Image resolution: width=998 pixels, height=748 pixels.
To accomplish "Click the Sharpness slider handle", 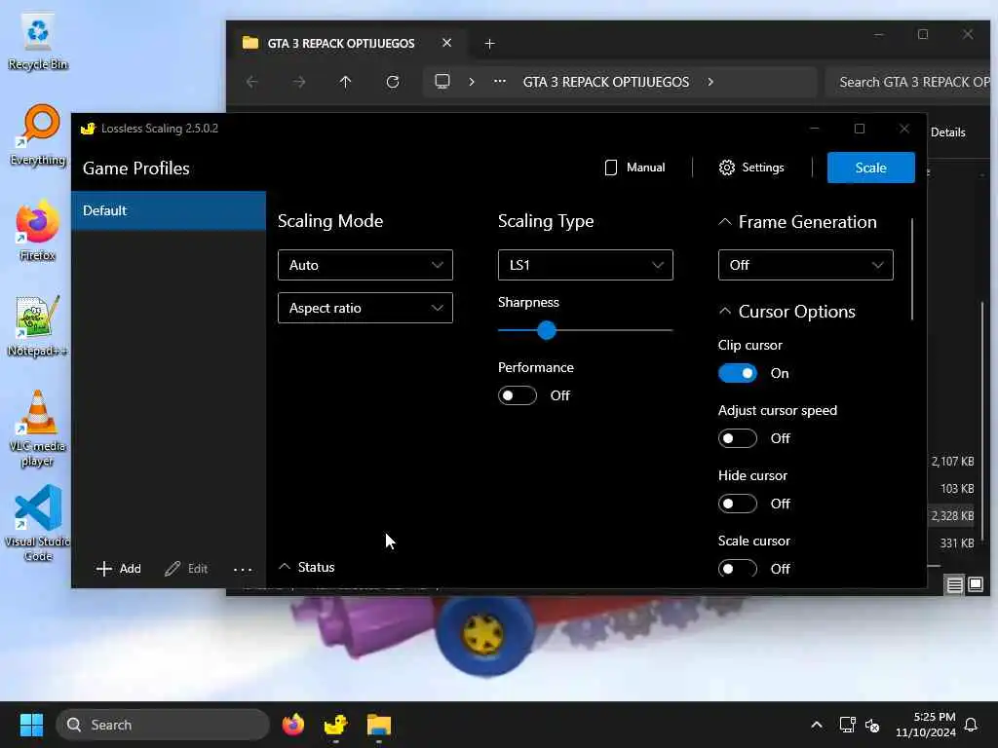I will pos(546,330).
